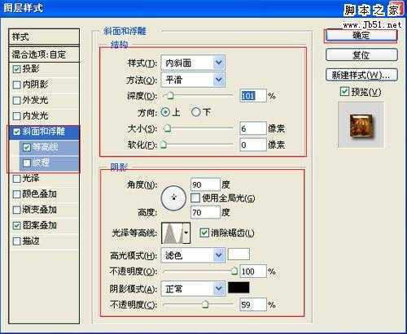Open the gloss contour picker arrow
Viewport: 407px width, 334px height.
[x=186, y=233]
